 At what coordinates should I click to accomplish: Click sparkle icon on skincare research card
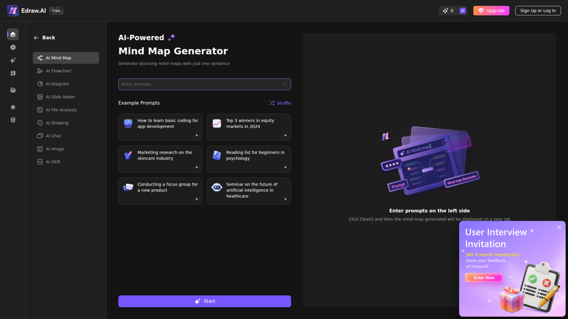click(x=196, y=167)
